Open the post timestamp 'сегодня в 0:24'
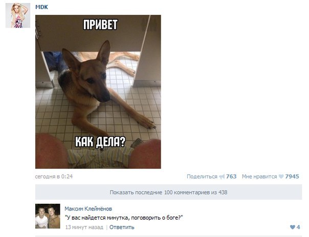Screen dimensions: 309x237 coord(54,177)
